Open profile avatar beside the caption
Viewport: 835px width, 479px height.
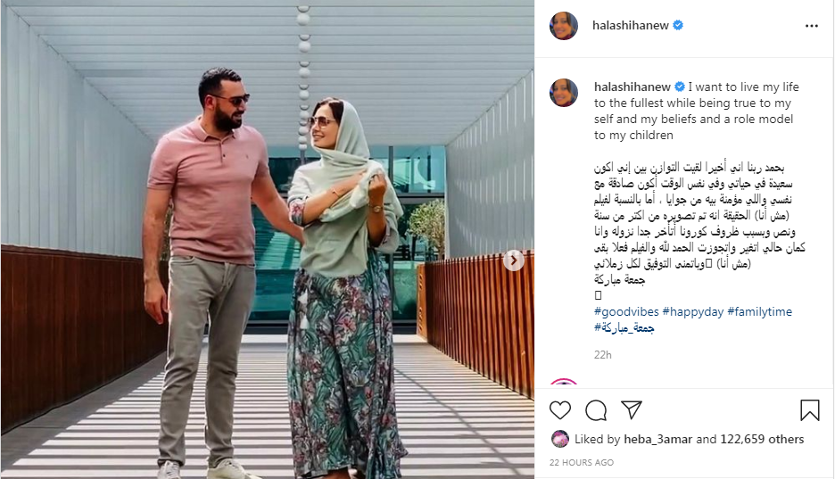pyautogui.click(x=564, y=93)
